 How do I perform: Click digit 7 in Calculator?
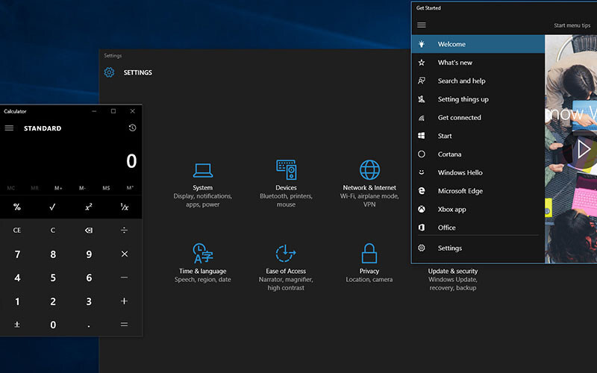click(x=17, y=254)
